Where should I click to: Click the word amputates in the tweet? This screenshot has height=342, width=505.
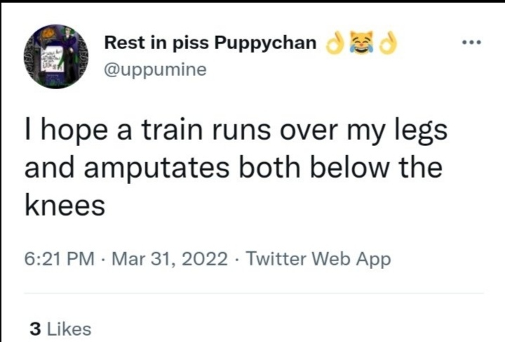[157, 169]
